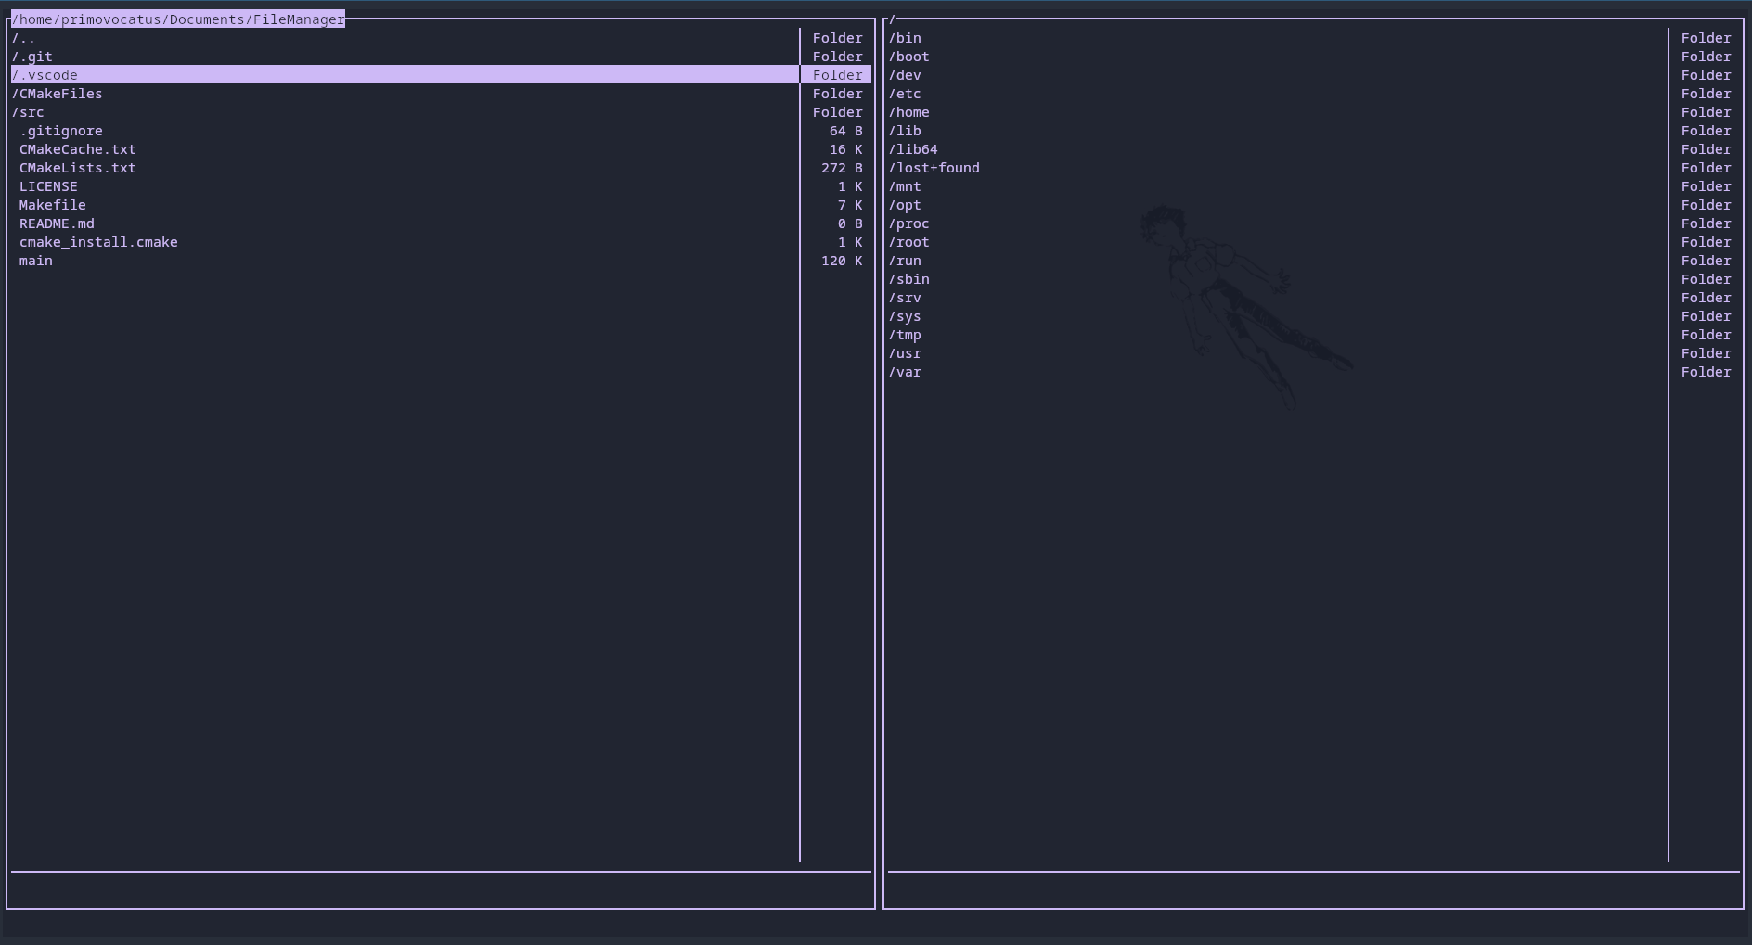Click the FileManager path title bar

[176, 19]
